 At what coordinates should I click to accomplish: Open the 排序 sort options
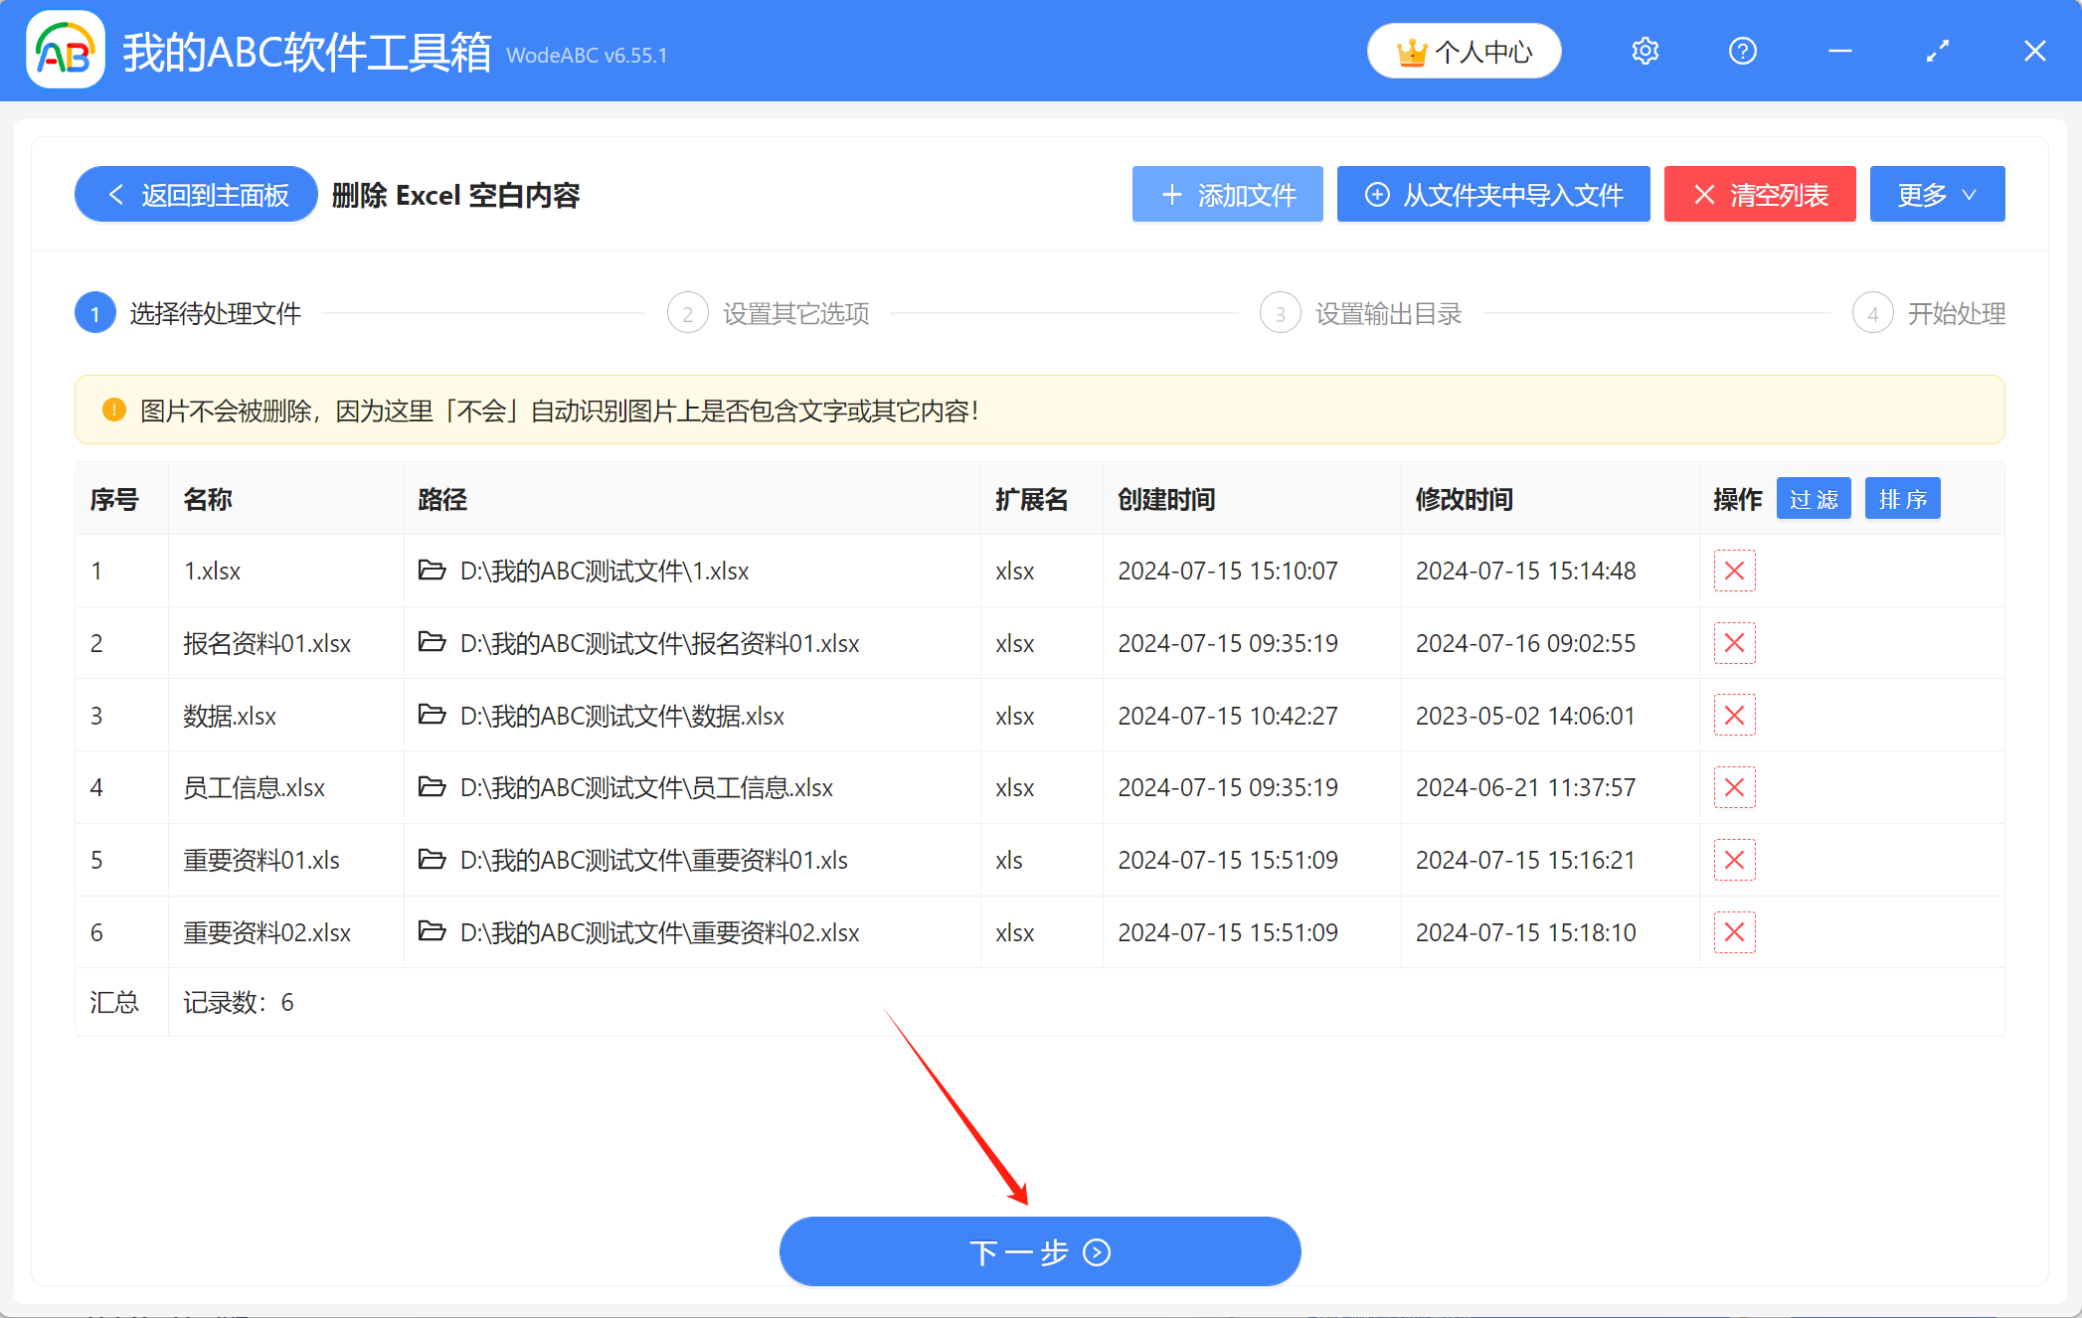(1902, 499)
